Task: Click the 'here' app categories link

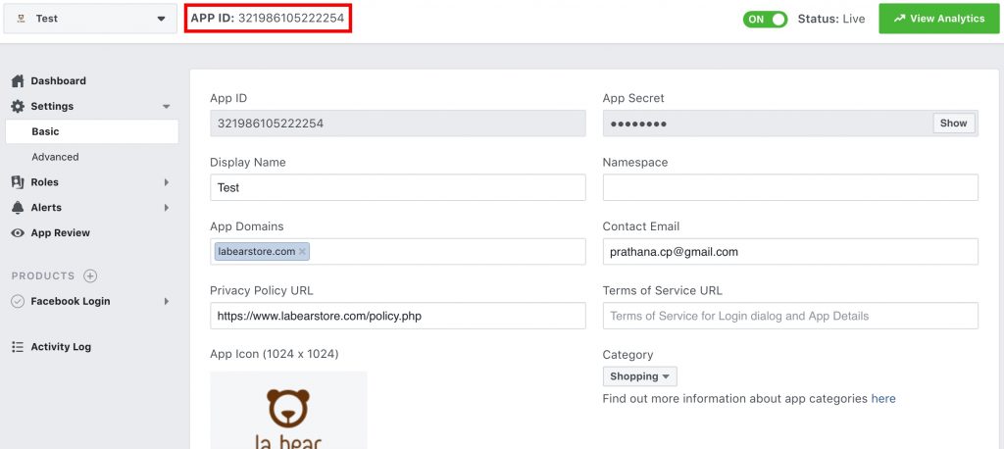Action: coord(883,398)
